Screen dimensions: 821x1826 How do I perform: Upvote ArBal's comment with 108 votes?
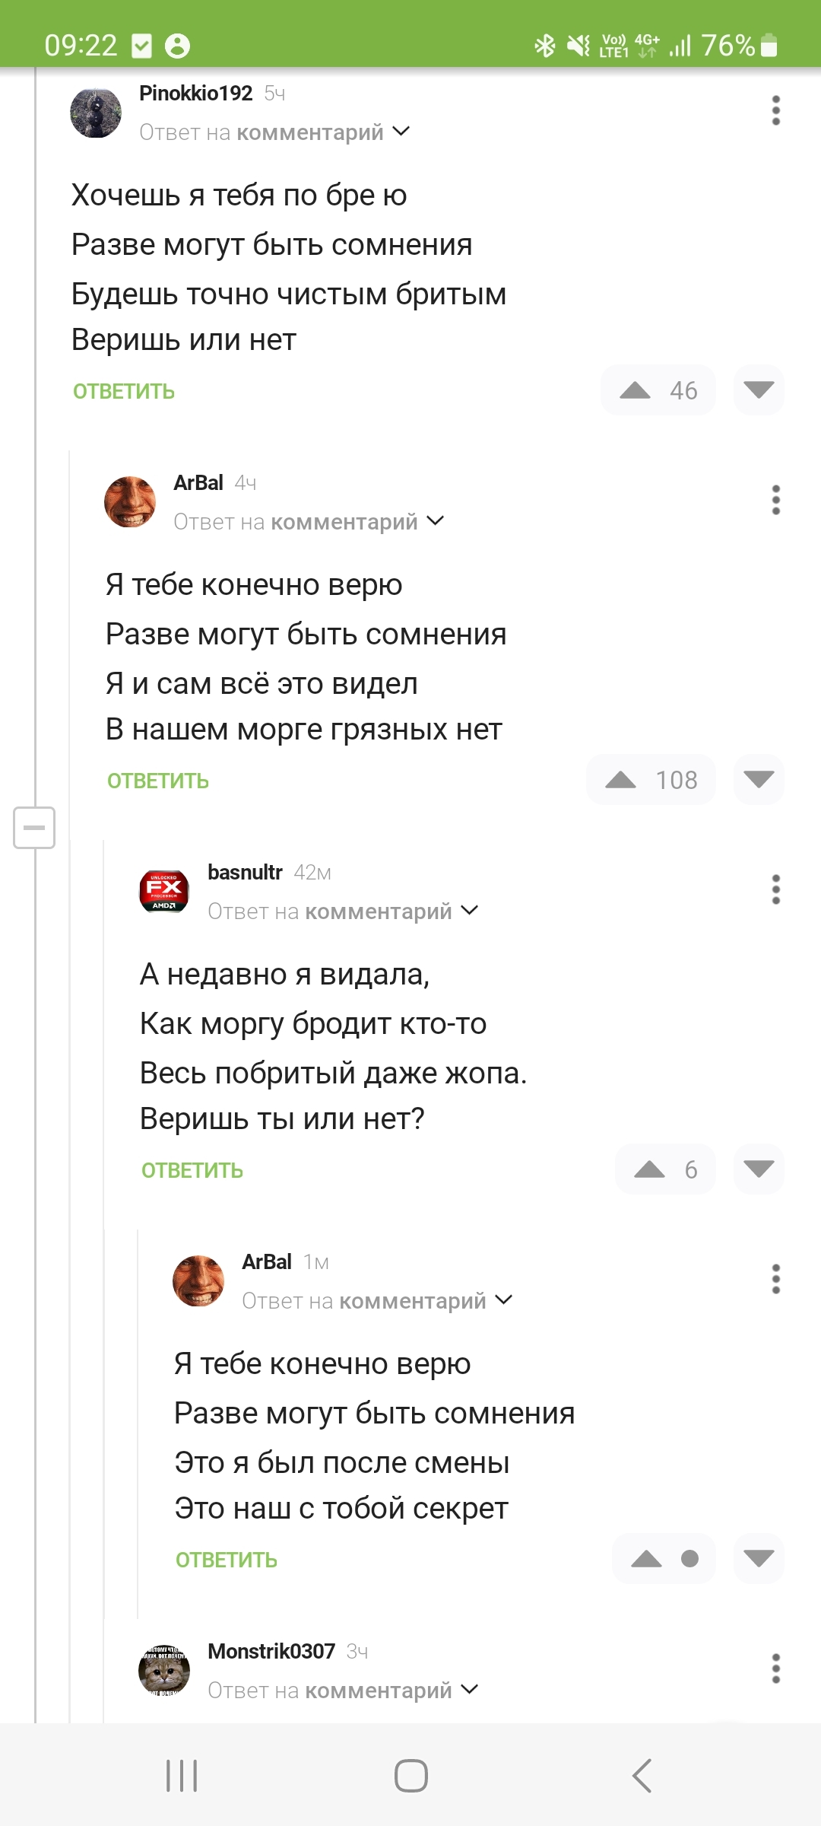click(621, 780)
